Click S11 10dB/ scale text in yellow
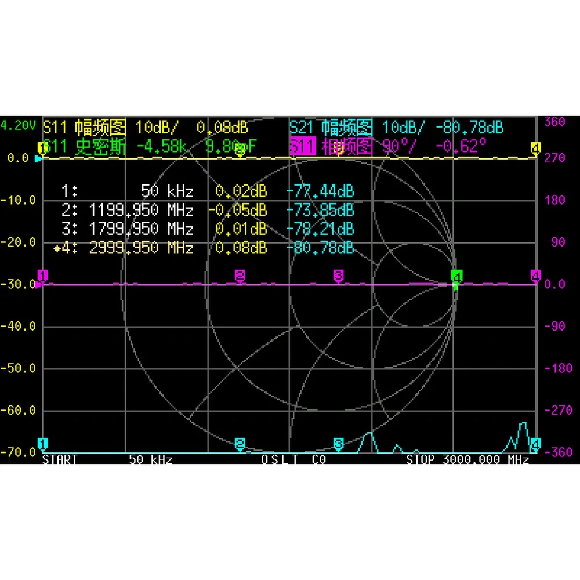This screenshot has width=580, height=580. [x=157, y=128]
